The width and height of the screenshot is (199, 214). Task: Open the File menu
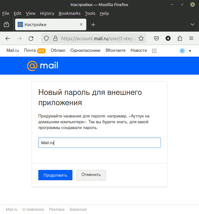(5, 14)
